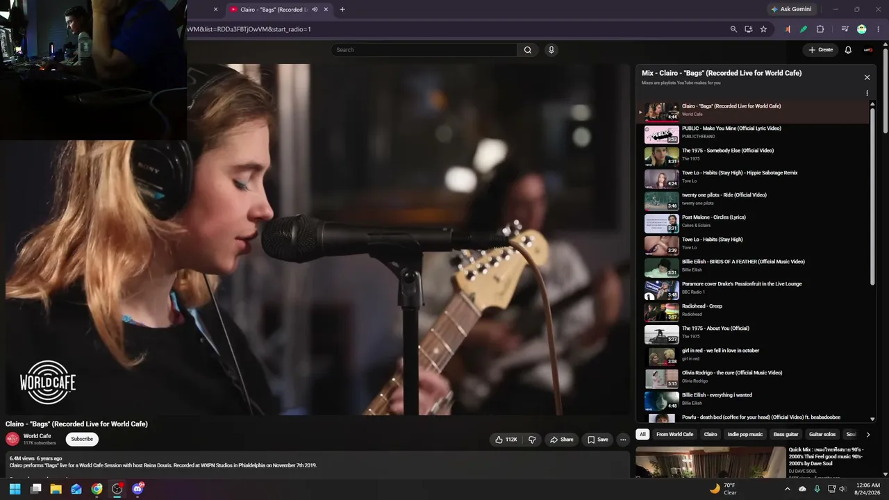Image resolution: width=889 pixels, height=500 pixels.
Task: Open YouTube notifications bell
Action: (848, 50)
